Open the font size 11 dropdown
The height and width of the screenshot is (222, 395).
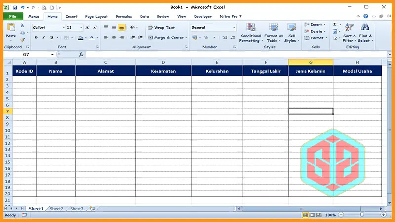[x=81, y=28]
